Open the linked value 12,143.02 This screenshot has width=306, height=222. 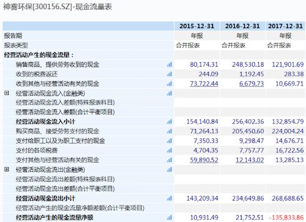250,160
